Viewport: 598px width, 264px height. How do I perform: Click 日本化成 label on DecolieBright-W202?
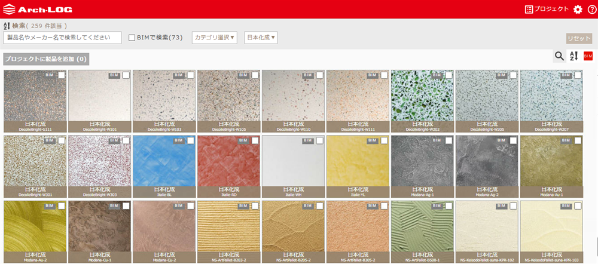click(423, 124)
